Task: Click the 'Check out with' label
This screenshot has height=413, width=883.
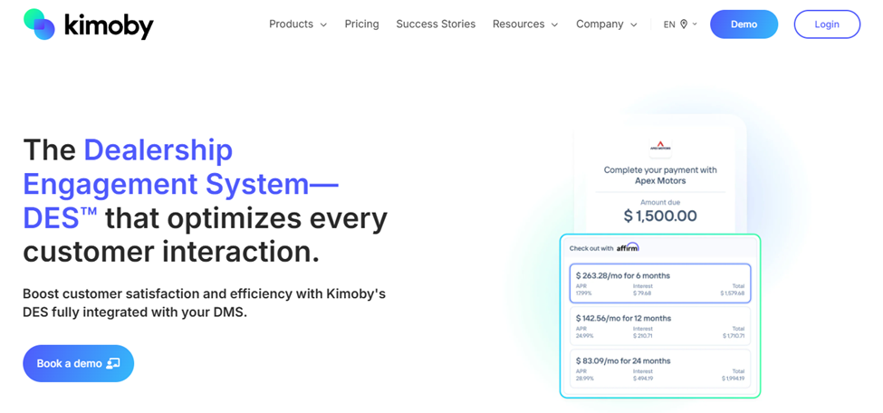Action: pos(591,248)
